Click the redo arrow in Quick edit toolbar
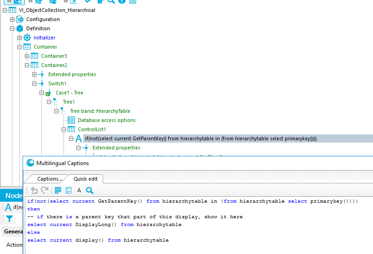 45,190
